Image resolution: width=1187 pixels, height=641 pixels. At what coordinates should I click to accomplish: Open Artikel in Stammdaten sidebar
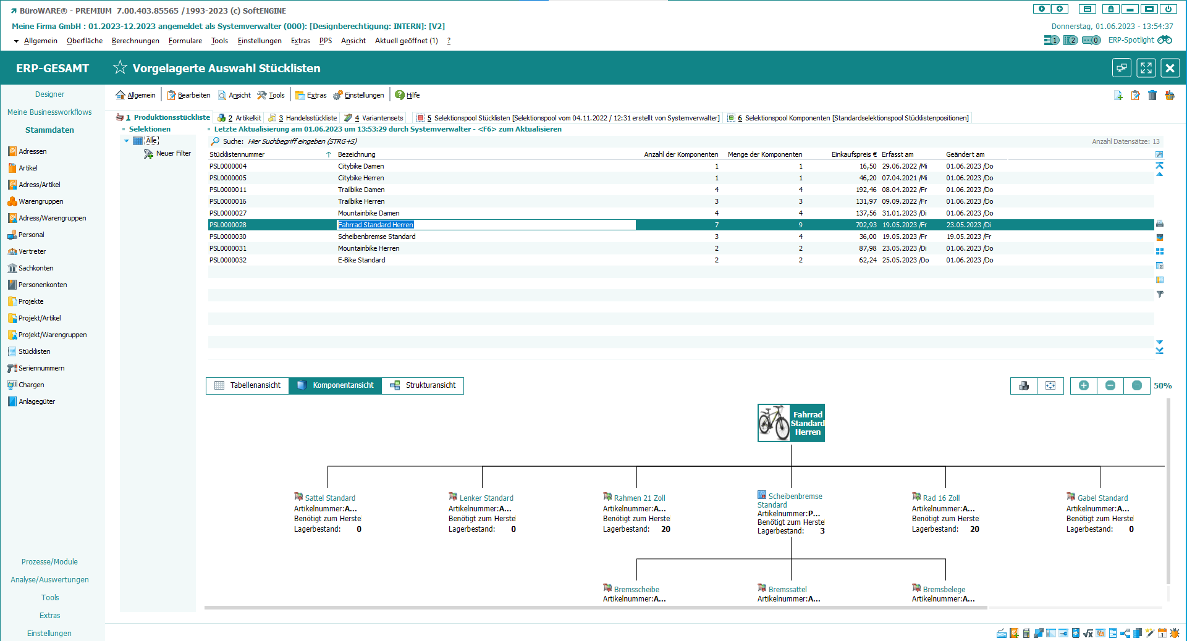click(x=28, y=168)
